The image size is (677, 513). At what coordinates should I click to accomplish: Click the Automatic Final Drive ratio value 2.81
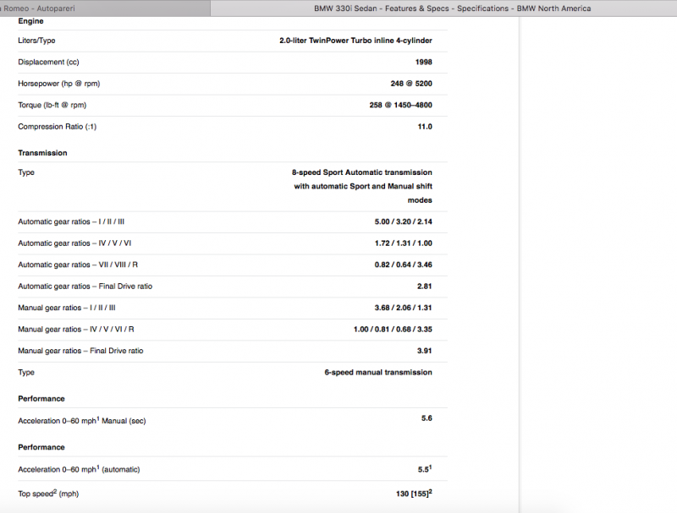pyautogui.click(x=424, y=287)
